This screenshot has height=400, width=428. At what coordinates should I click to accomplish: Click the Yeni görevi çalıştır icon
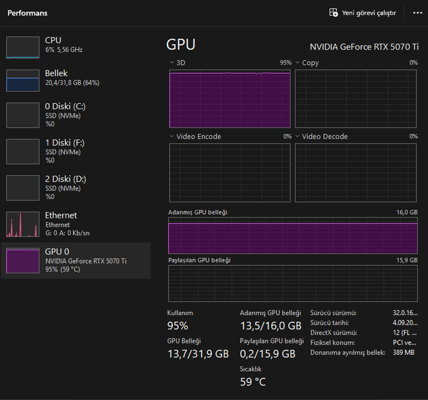pos(333,13)
